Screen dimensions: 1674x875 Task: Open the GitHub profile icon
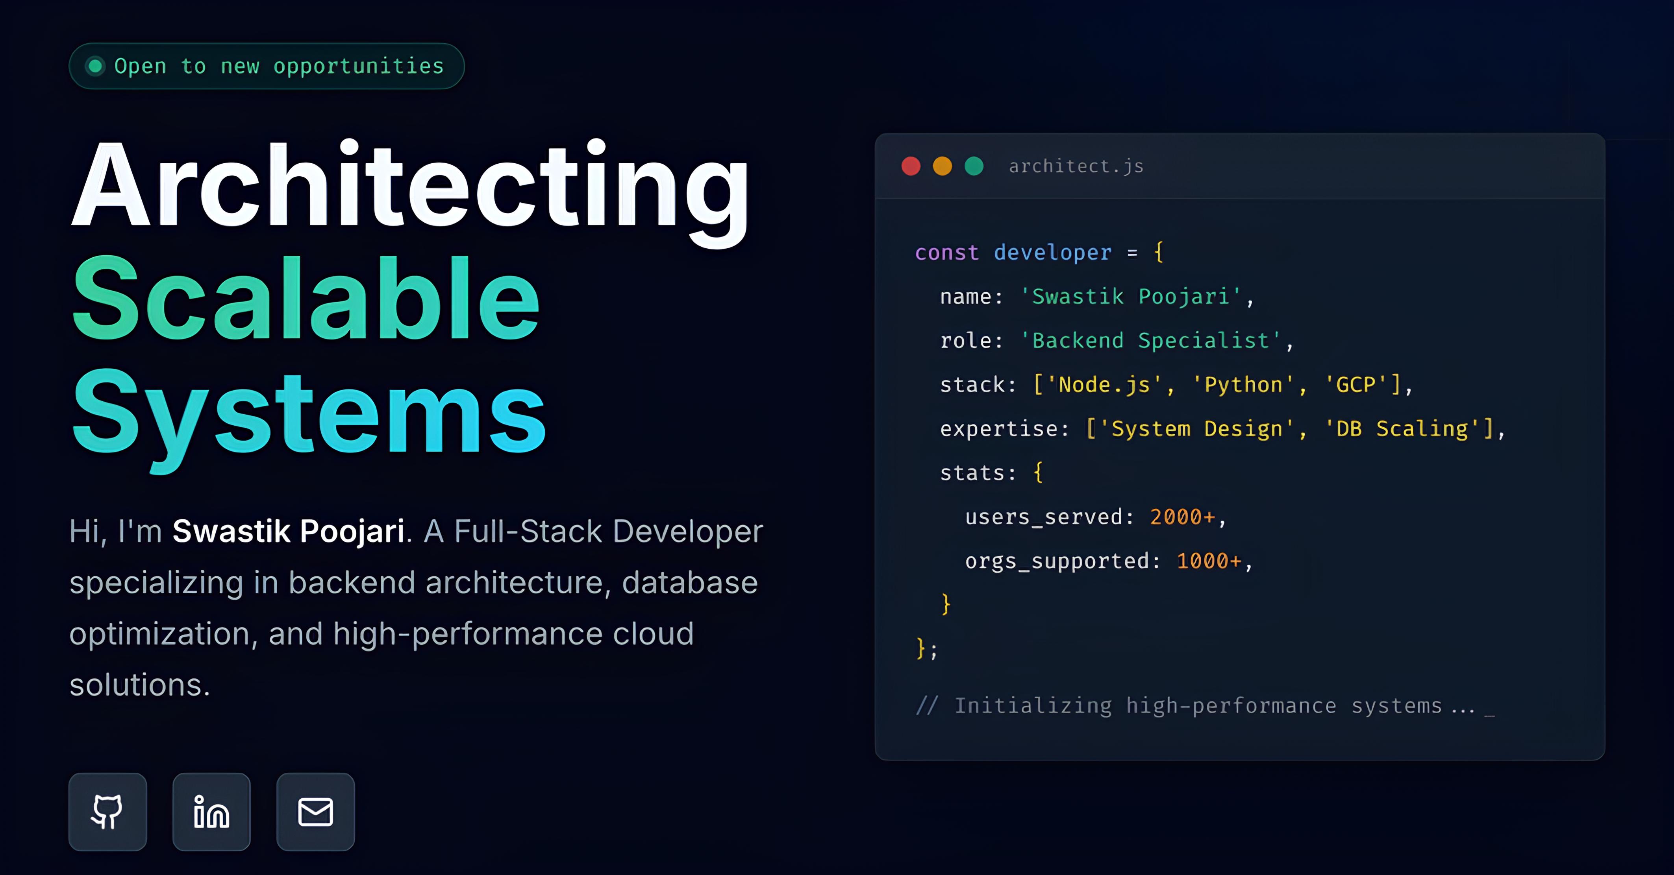(x=107, y=811)
